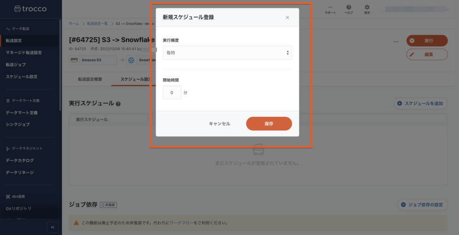The width and height of the screenshot is (459, 235).
Task: Open 転送ジョブ from the sidebar
Action: (16, 64)
